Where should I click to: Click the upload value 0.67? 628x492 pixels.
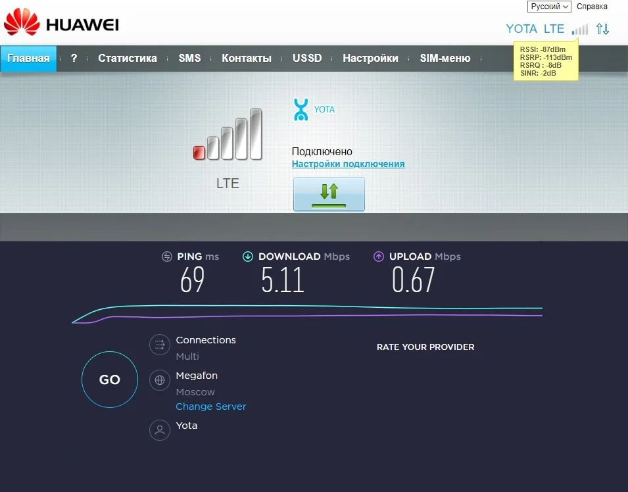click(x=413, y=280)
